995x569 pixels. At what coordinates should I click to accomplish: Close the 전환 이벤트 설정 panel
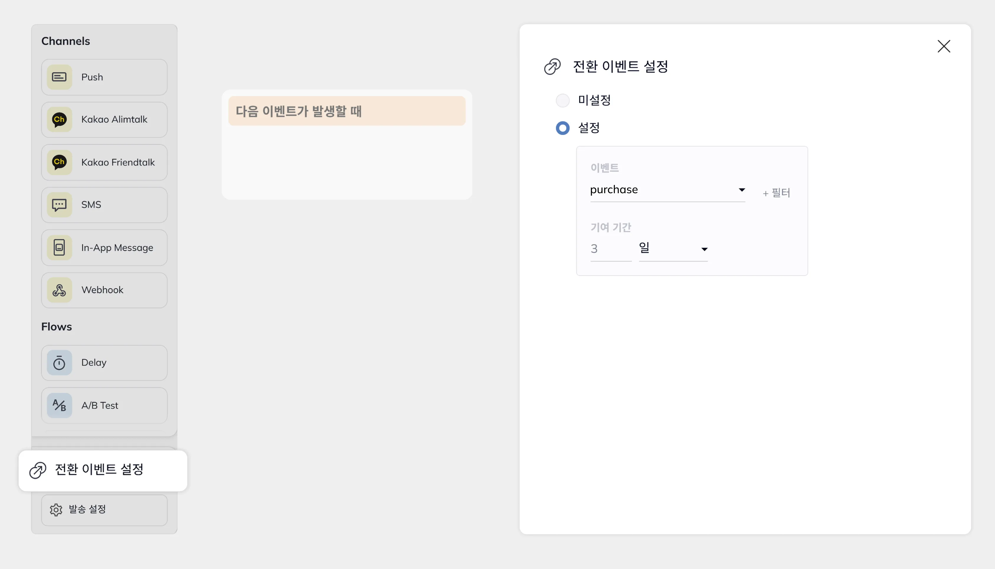[944, 46]
